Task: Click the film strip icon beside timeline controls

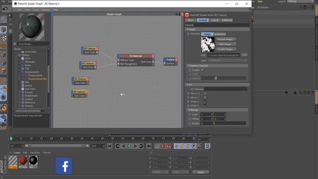Action: point(207,146)
